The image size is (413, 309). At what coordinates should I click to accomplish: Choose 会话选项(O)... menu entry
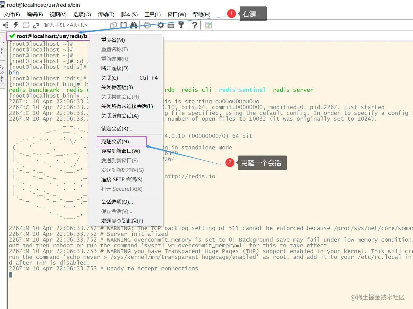click(126, 202)
